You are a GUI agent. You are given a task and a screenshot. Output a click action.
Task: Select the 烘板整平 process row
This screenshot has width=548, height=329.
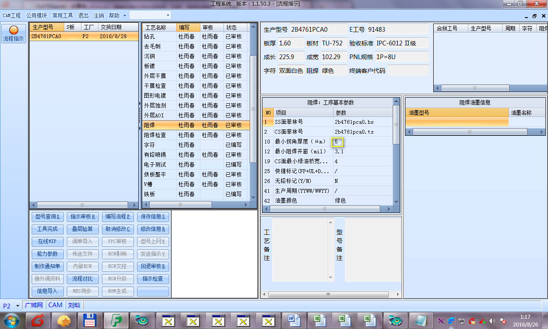tap(196, 174)
